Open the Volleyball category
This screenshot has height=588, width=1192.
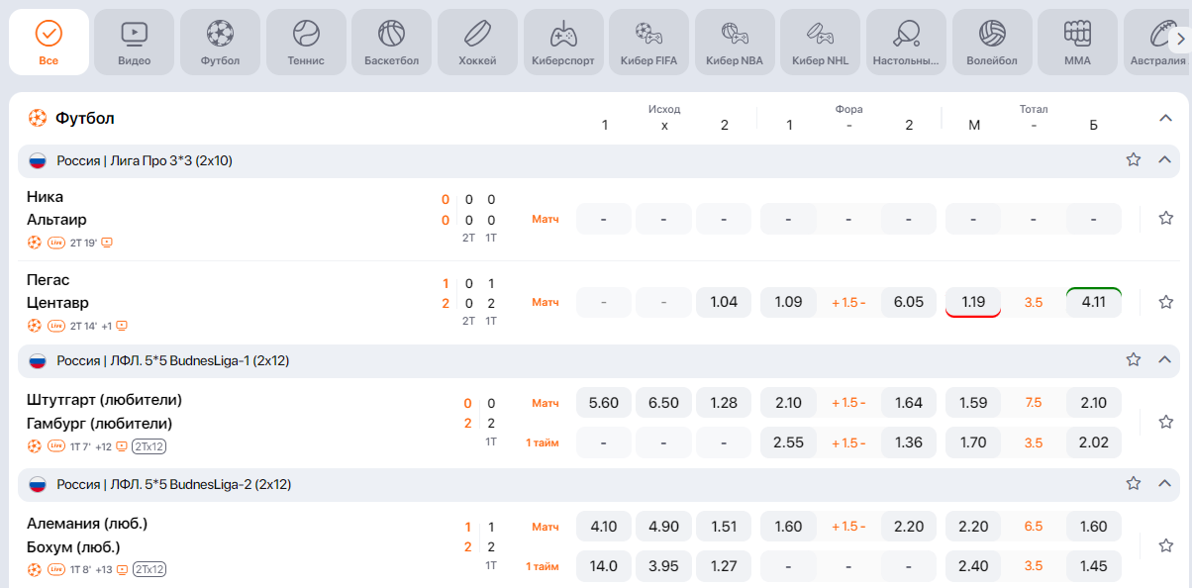point(992,35)
